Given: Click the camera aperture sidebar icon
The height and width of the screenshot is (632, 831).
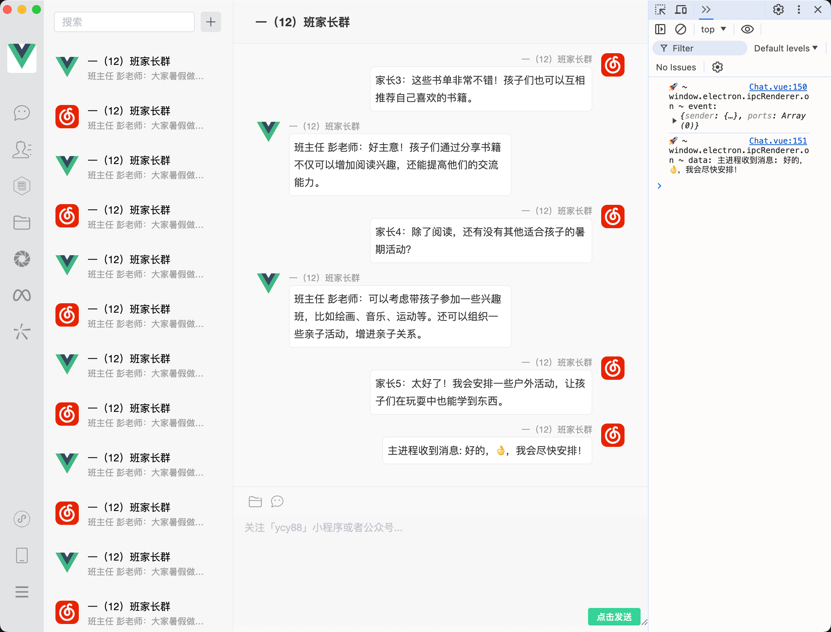Looking at the screenshot, I should (x=22, y=259).
